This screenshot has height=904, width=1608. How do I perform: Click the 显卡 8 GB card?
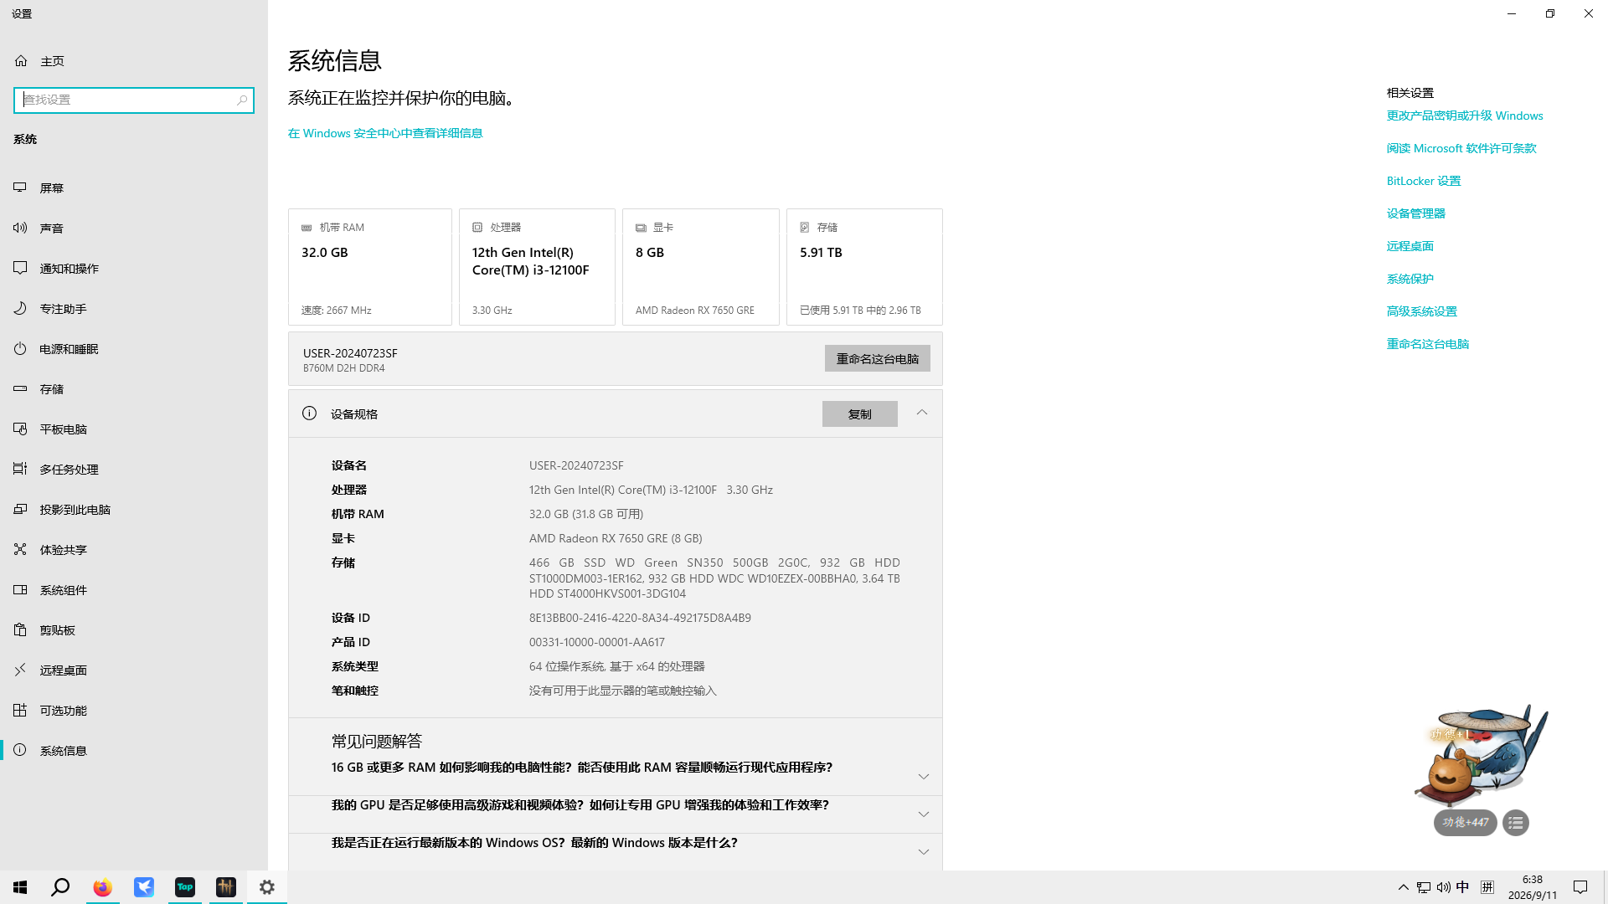[x=701, y=267]
